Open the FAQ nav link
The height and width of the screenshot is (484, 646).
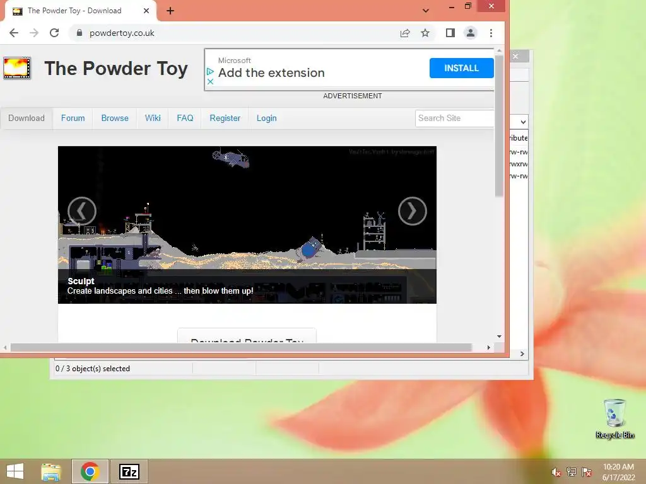coord(185,118)
